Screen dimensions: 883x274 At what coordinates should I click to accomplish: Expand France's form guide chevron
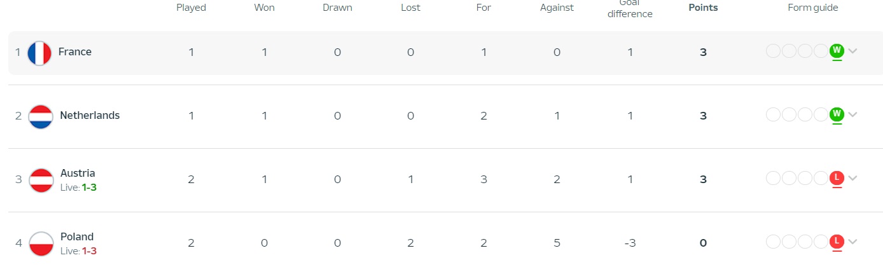(x=853, y=51)
